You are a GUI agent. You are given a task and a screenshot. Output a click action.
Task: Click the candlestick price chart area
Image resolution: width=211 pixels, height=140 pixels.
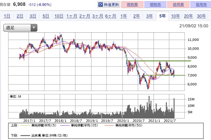pyautogui.click(x=96, y=62)
